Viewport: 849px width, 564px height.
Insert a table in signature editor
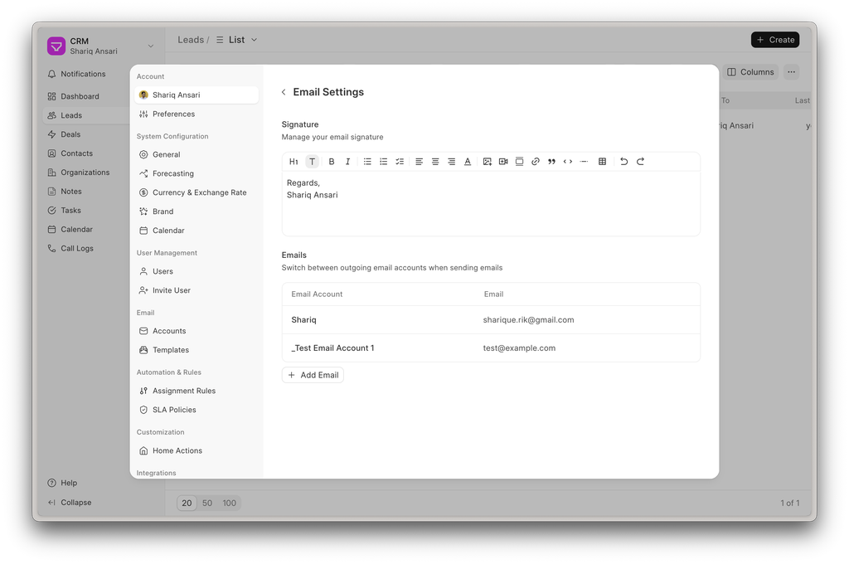click(x=602, y=162)
